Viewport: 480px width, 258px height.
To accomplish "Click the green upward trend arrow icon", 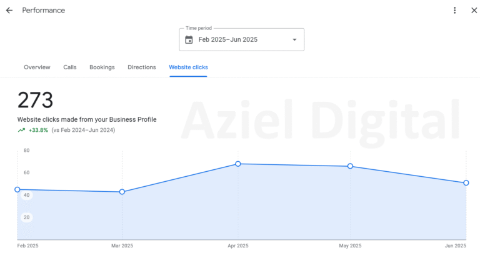I will pyautogui.click(x=21, y=130).
